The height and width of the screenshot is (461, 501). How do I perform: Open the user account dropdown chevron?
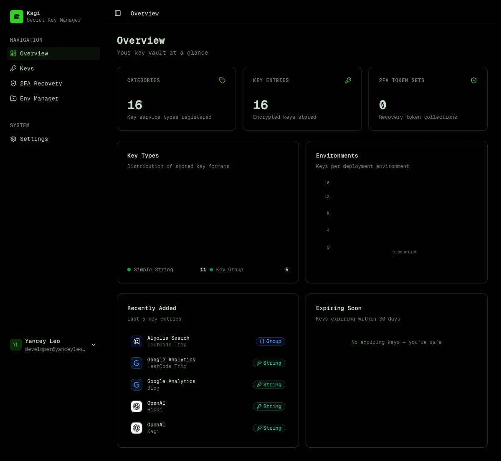[94, 345]
